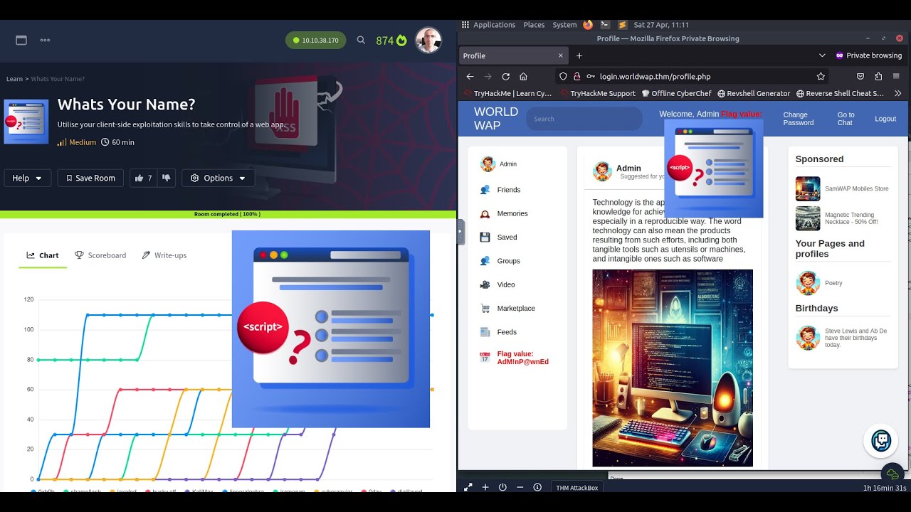Open the Firefox extensions puzzle icon
Screen dimensions: 911x512
coord(878,76)
